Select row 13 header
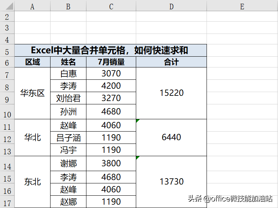 point(7,150)
